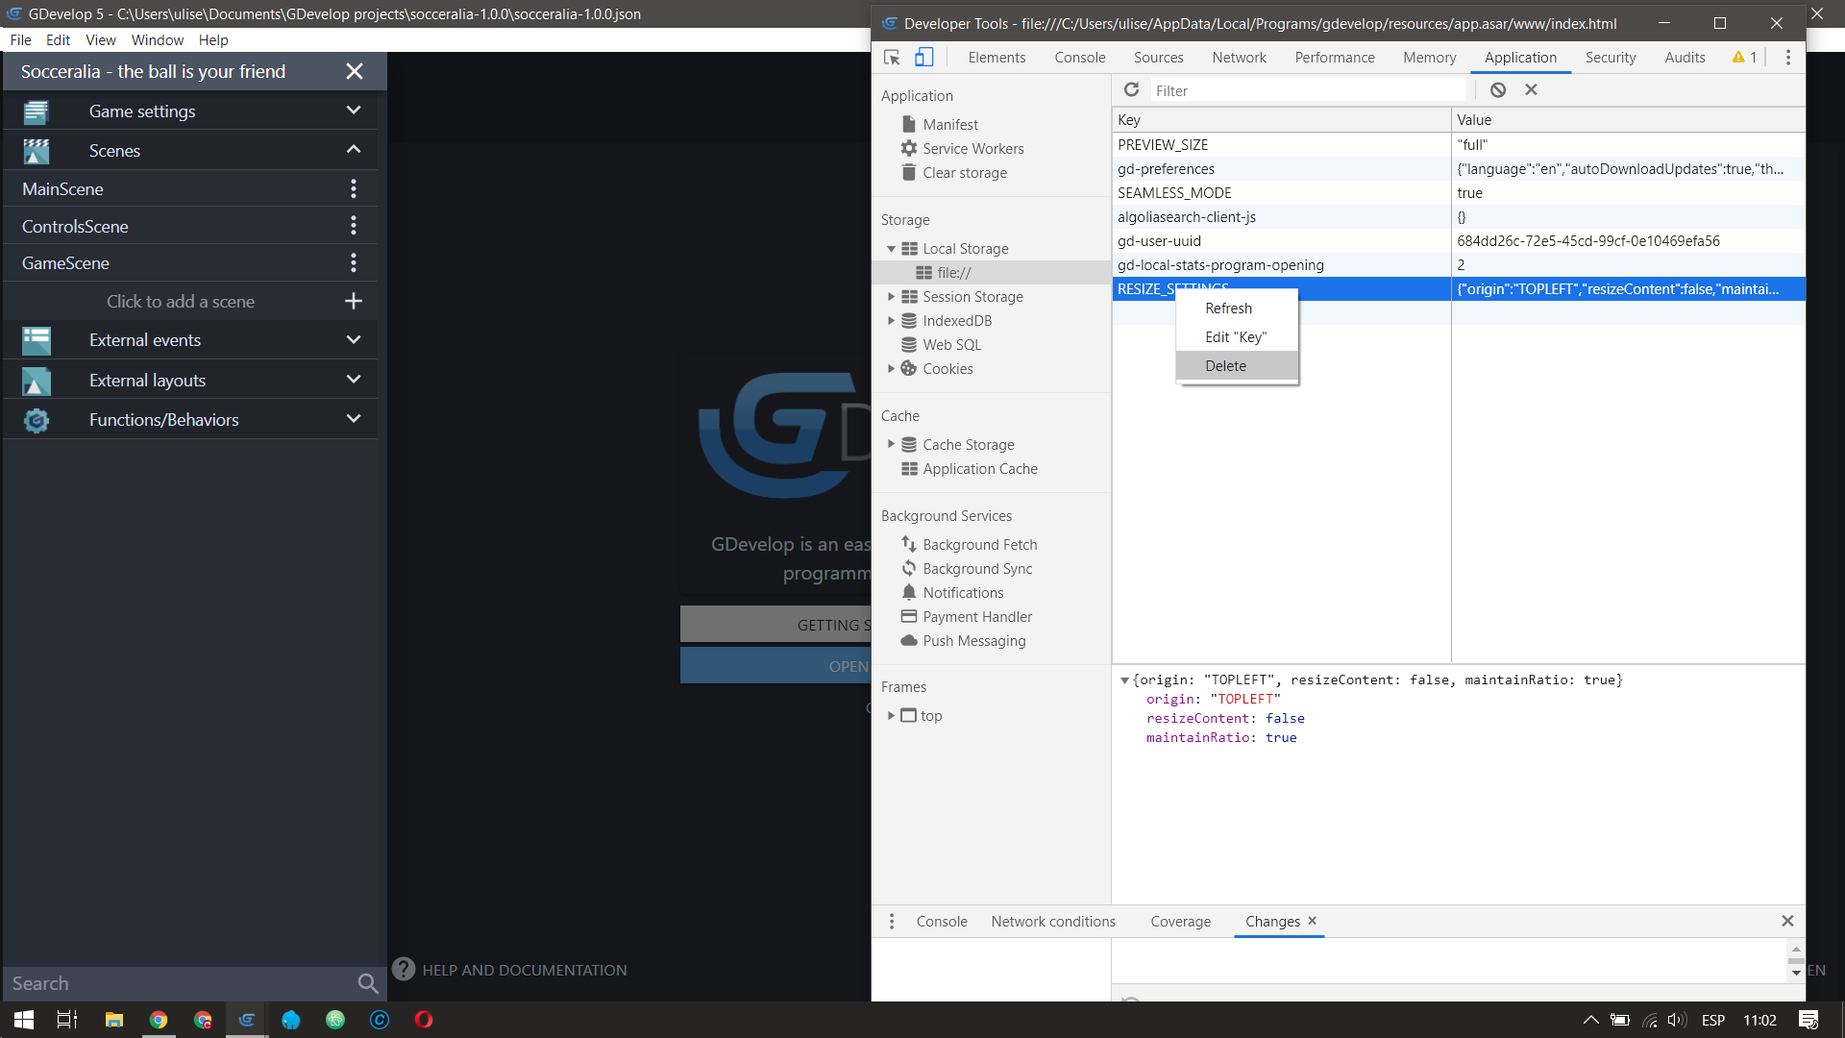The image size is (1845, 1038).
Task: Click the plus icon to add a scene
Action: [x=354, y=301]
